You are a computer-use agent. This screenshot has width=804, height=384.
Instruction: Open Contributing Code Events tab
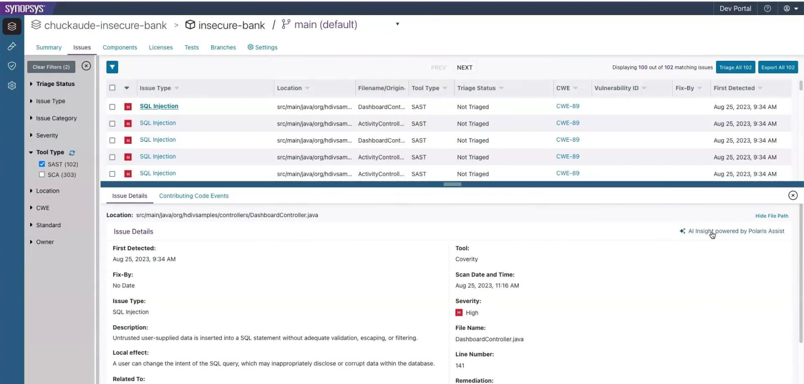pyautogui.click(x=194, y=196)
